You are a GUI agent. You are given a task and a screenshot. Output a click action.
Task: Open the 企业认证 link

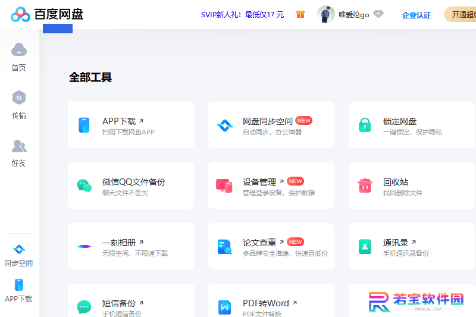click(416, 15)
